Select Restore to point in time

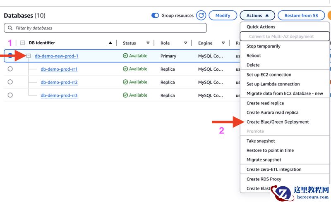[270, 150]
